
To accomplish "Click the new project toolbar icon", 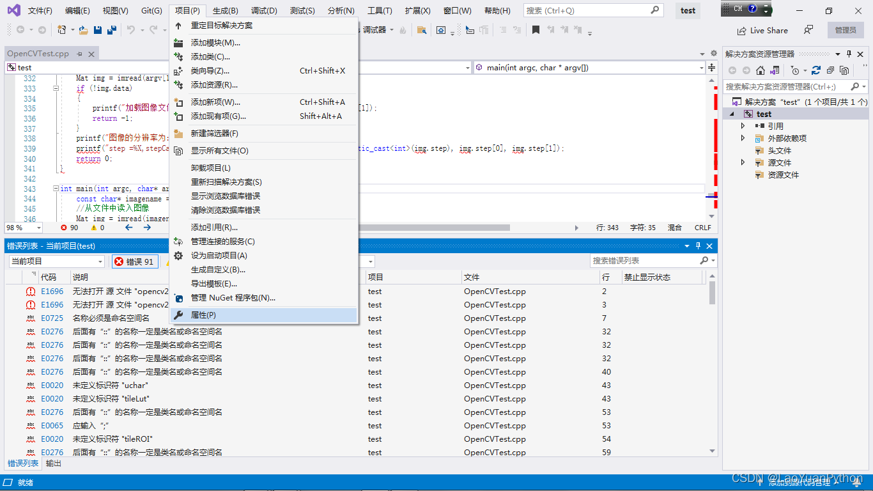I will click(62, 30).
